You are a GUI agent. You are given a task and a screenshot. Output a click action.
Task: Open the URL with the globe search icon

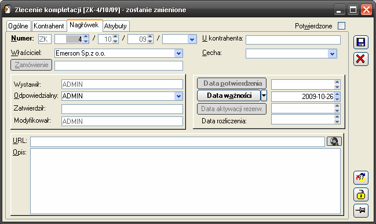click(x=334, y=141)
